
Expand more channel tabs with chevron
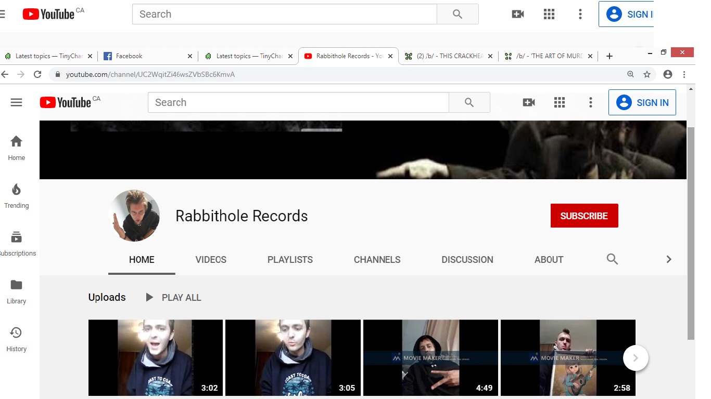(669, 259)
